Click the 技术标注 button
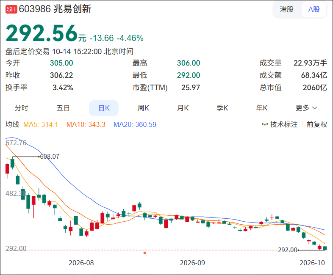Screen dimensions: 333x275 pyautogui.click(x=280, y=124)
